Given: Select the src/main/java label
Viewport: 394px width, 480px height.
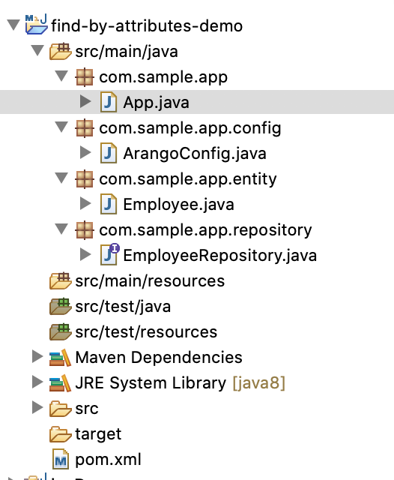Looking at the screenshot, I should click(x=127, y=52).
